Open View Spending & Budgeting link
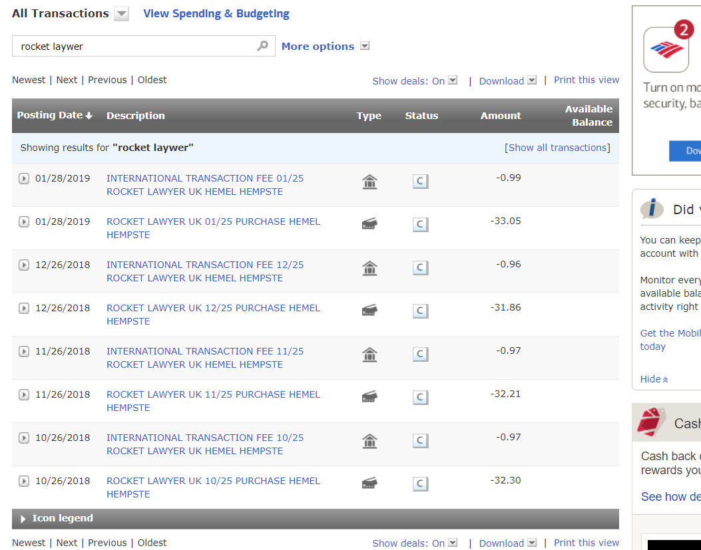The image size is (701, 550). [x=216, y=13]
